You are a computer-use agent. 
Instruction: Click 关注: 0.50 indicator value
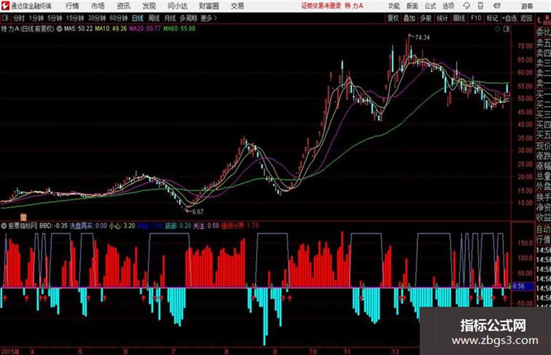[x=206, y=226]
